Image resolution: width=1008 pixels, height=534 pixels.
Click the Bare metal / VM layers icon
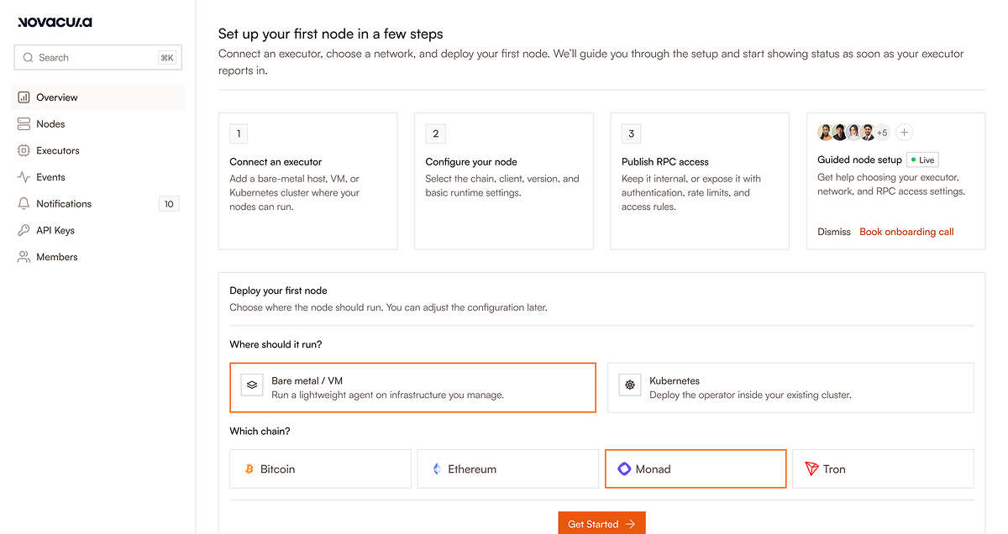tap(252, 385)
